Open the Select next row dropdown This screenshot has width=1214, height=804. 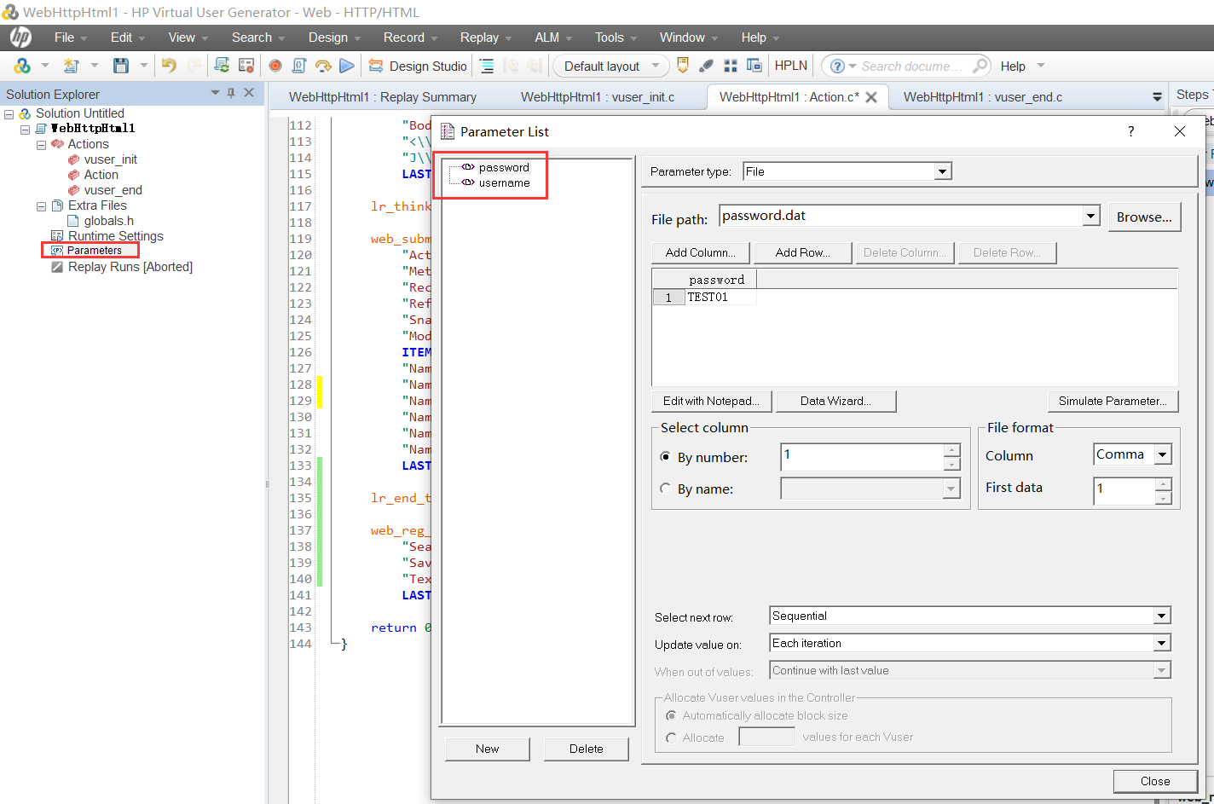pos(1162,616)
